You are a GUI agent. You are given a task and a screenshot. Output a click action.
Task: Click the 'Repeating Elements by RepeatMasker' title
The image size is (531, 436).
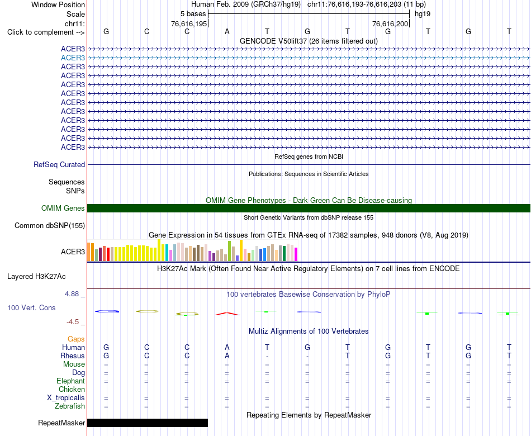pos(309,415)
